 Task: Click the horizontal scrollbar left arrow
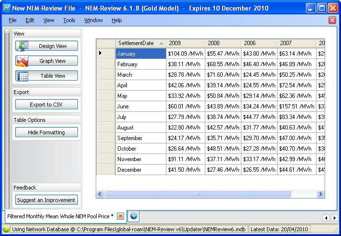pos(100,194)
